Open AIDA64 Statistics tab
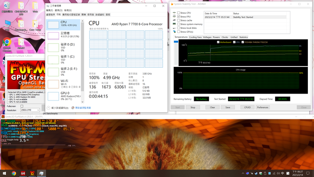This screenshot has height=177, width=314. pyautogui.click(x=243, y=37)
